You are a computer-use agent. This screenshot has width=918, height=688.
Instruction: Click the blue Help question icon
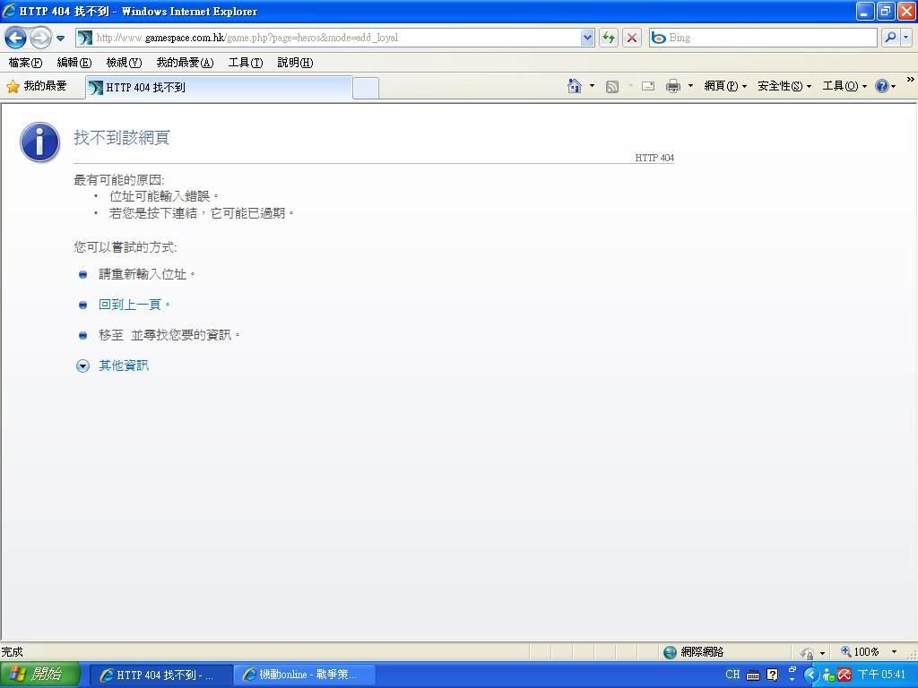(x=882, y=87)
